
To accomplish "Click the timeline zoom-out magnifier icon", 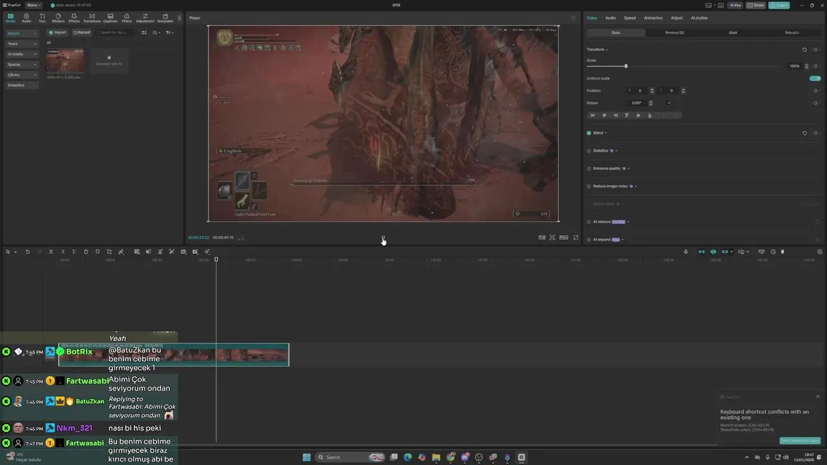I will click(773, 252).
